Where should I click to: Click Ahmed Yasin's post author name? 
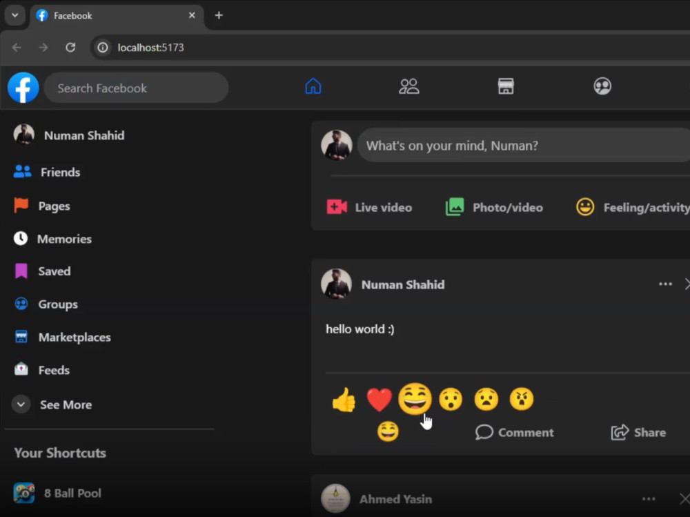coord(395,499)
